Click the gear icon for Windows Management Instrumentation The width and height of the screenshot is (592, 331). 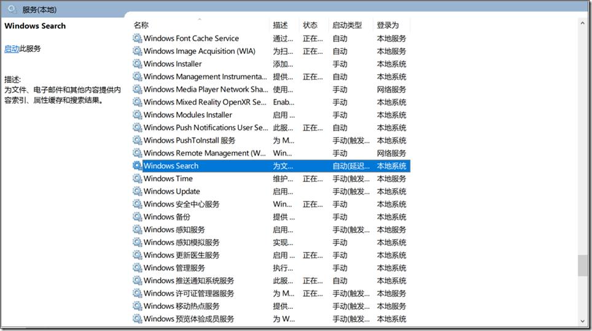(137, 77)
